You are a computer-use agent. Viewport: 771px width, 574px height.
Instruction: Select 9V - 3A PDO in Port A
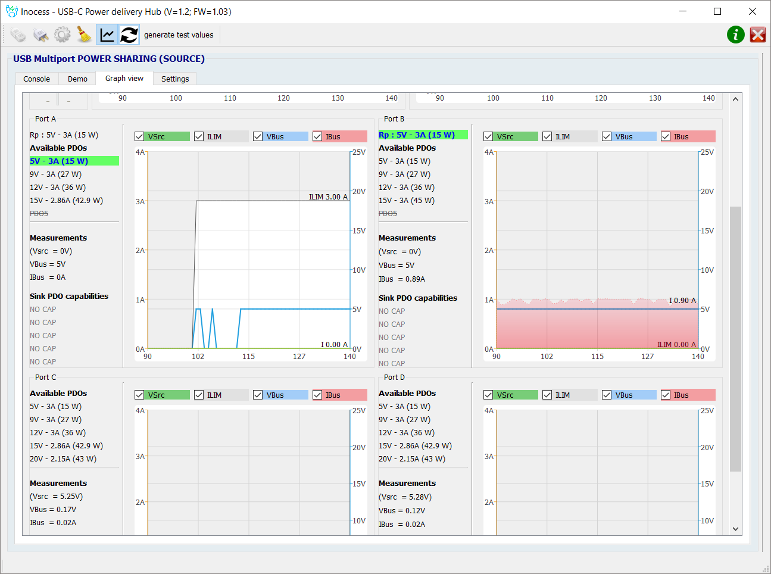click(56, 174)
